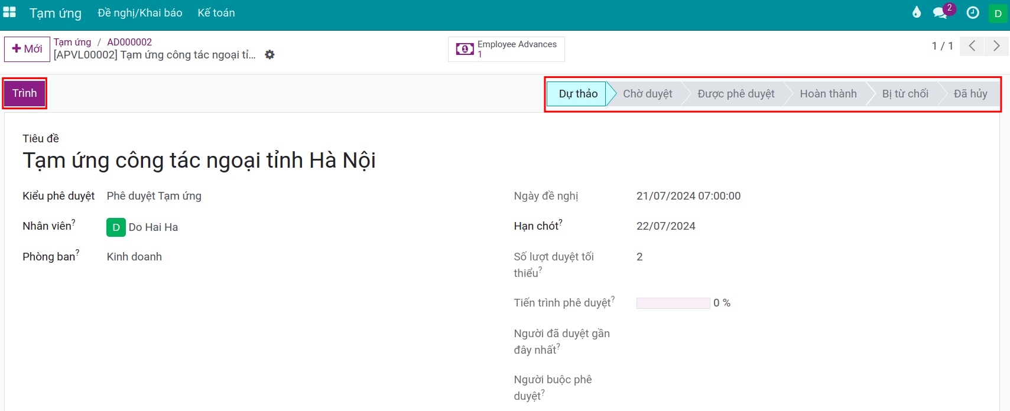Image resolution: width=1010 pixels, height=411 pixels.
Task: Click Tạm ứng app title
Action: (x=56, y=13)
